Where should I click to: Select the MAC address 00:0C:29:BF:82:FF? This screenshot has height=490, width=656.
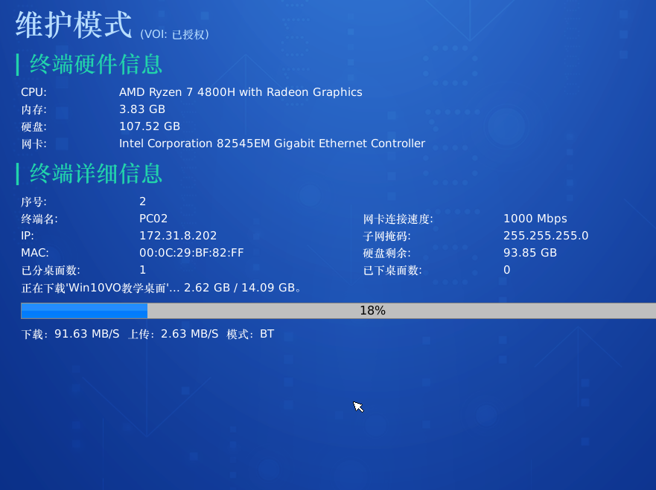[x=191, y=253]
